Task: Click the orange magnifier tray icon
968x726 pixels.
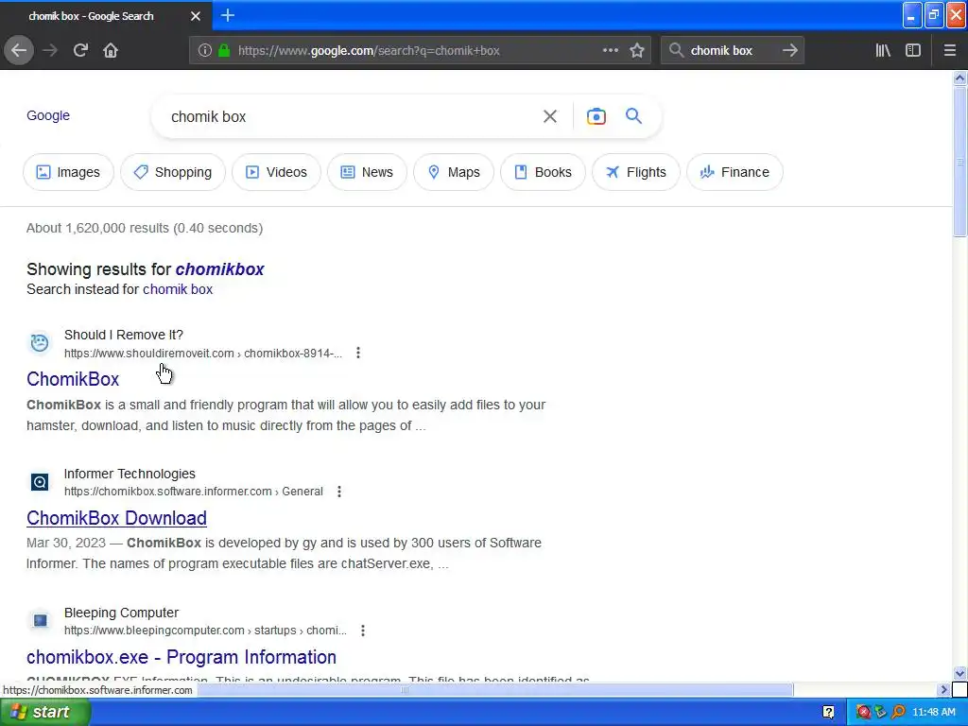Action: (899, 712)
